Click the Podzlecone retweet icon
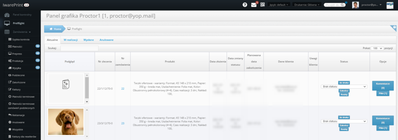Image resolution: width=398 pixels, height=140 pixels. coord(10,75)
